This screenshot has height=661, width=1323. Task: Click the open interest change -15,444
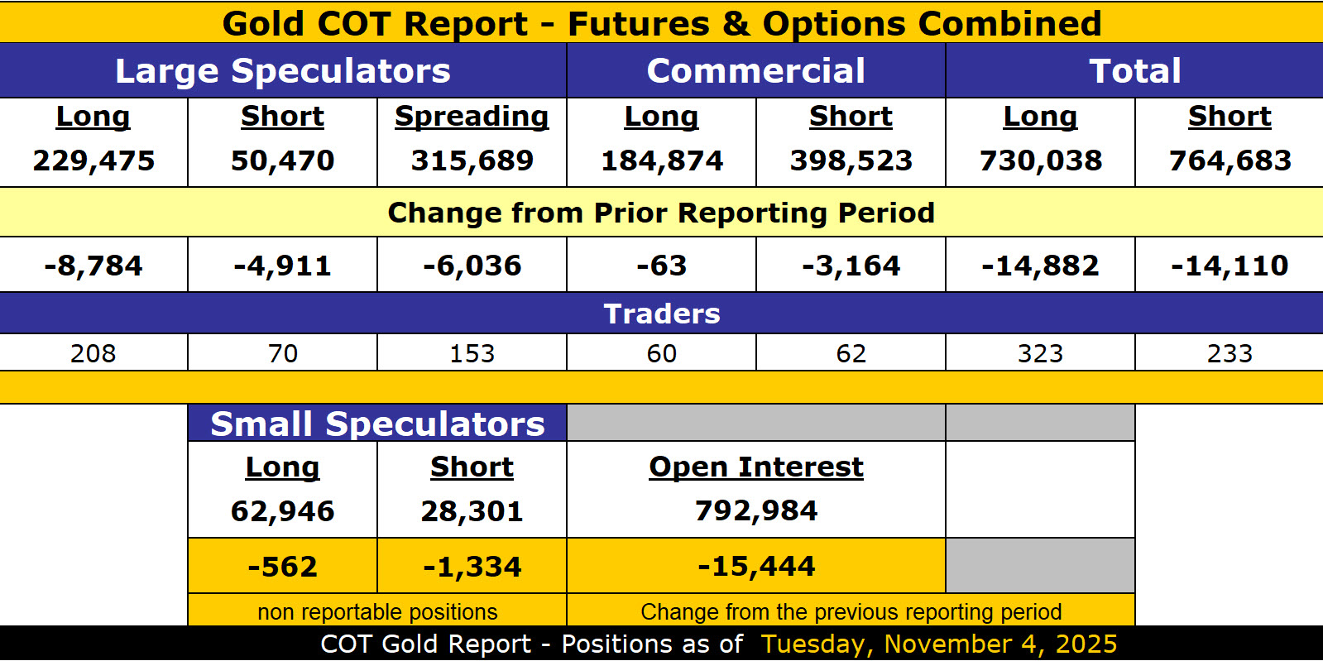pos(755,566)
